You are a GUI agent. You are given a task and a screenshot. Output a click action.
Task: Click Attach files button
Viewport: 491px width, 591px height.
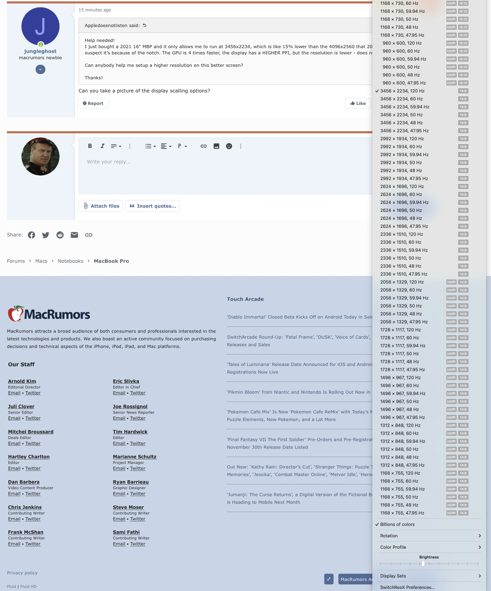pyautogui.click(x=101, y=206)
